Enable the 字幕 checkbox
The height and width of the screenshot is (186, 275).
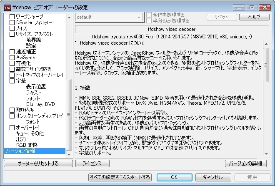click(12, 81)
